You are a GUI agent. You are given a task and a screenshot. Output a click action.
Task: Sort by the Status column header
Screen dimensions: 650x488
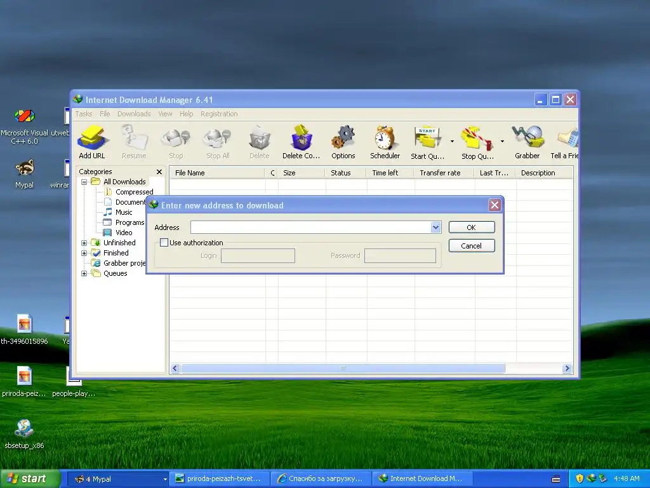pyautogui.click(x=346, y=173)
